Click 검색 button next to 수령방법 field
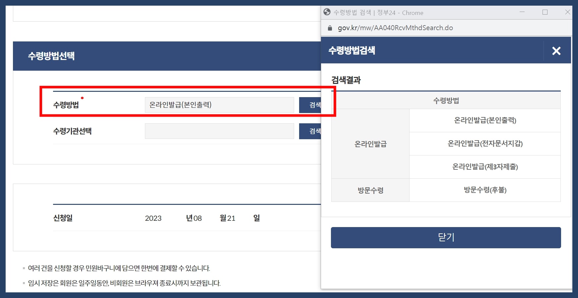This screenshot has height=298, width=578. tap(310, 105)
